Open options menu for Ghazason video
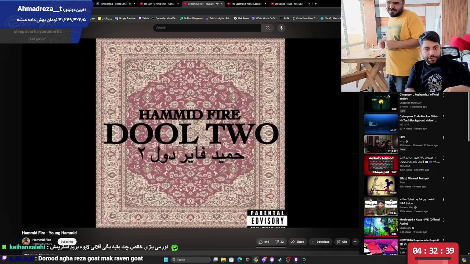This screenshot has height=264, width=470. point(444,95)
